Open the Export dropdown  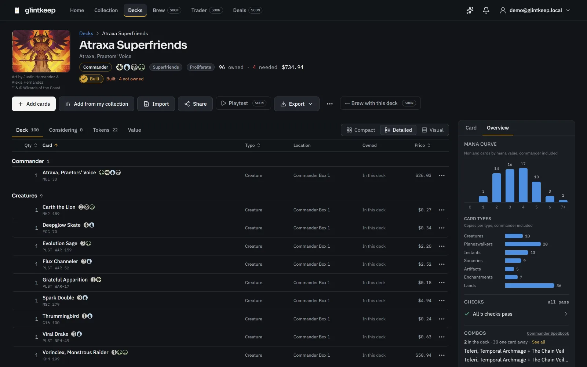click(x=297, y=104)
